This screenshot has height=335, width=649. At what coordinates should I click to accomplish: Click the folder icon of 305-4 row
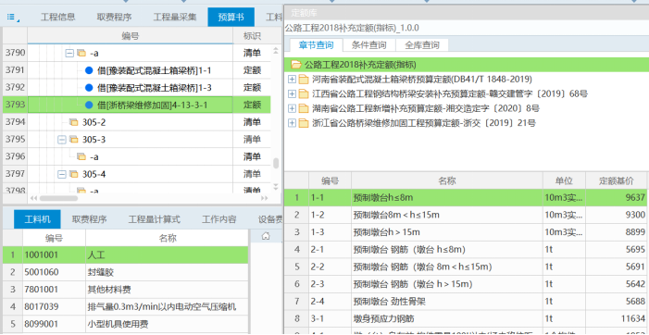coord(74,175)
